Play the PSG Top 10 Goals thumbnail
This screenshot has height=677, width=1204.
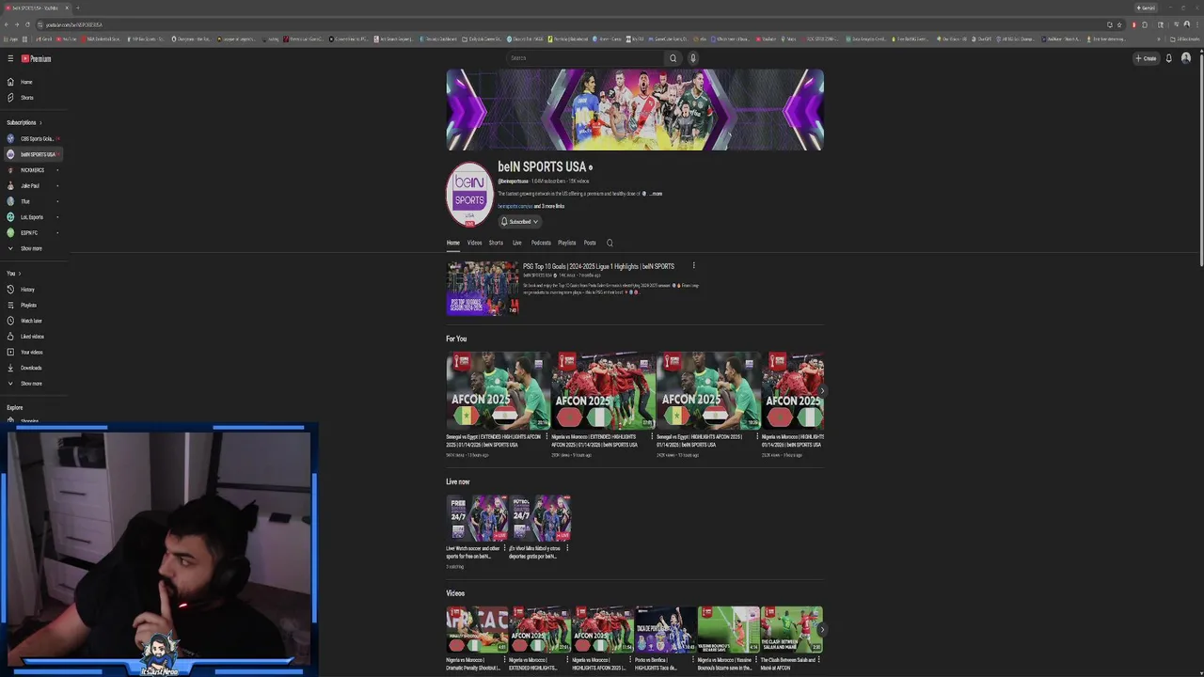[x=483, y=289]
